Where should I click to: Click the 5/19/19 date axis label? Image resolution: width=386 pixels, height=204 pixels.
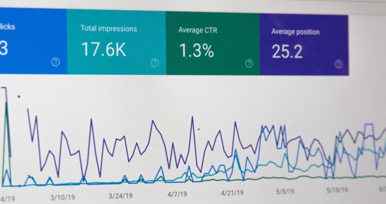pos(337,190)
